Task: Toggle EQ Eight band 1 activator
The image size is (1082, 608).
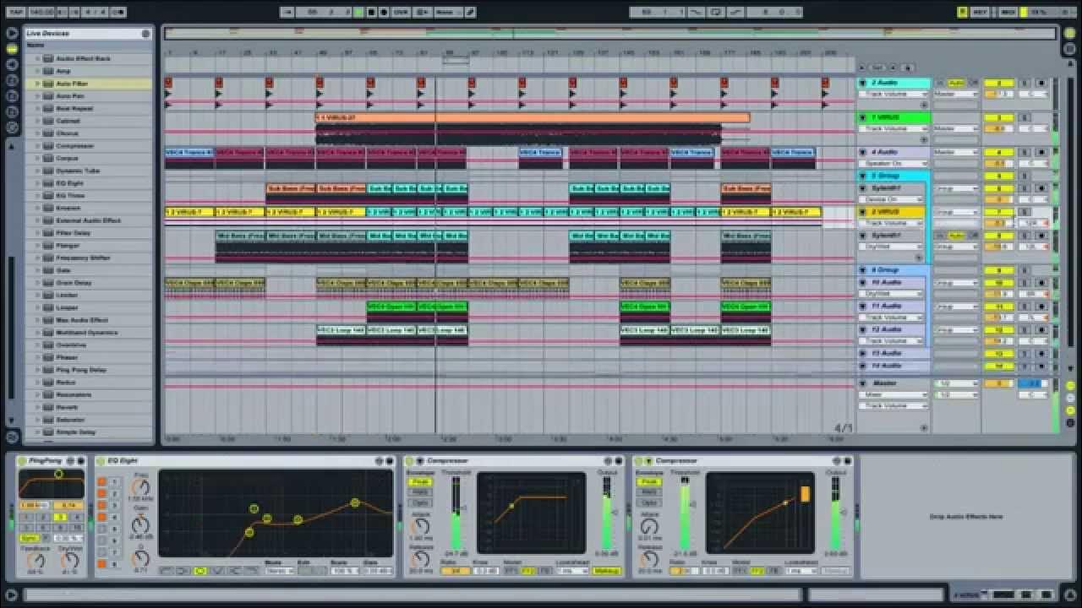Action: click(101, 482)
